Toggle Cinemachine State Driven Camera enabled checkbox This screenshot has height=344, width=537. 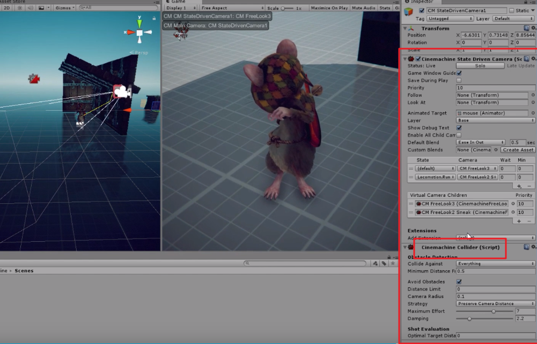[418, 59]
